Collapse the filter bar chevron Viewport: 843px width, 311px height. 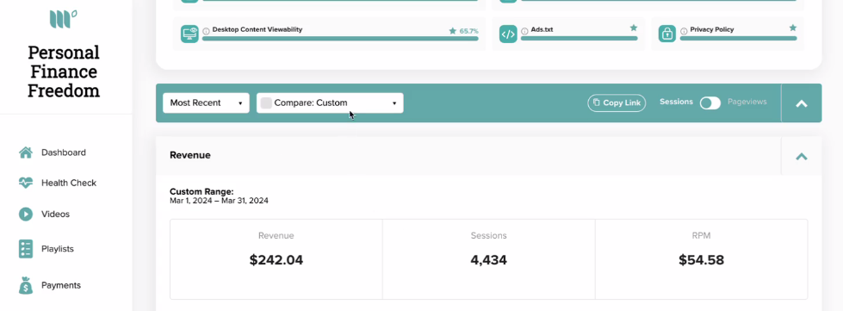pyautogui.click(x=801, y=103)
